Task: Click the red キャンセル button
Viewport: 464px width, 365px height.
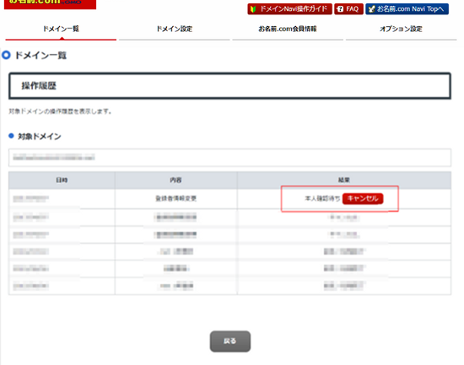Action: [363, 198]
